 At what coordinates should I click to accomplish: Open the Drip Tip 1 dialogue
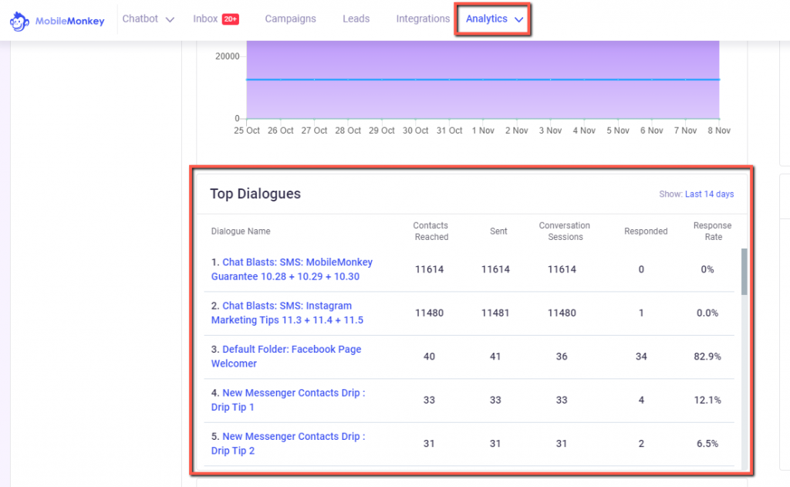287,400
